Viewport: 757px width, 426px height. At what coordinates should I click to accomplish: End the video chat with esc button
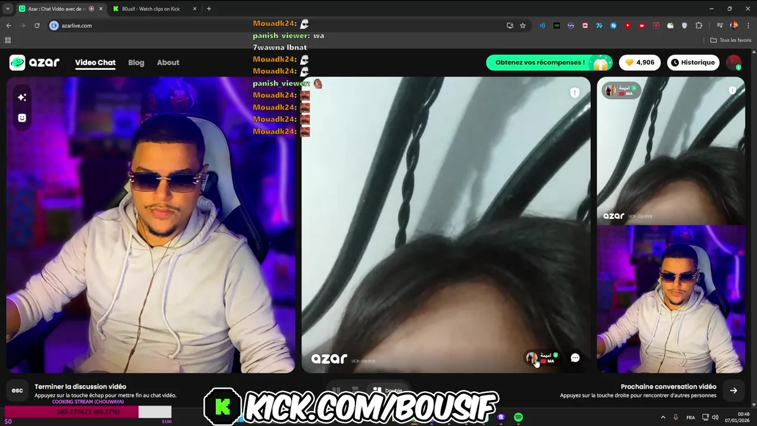click(x=18, y=390)
